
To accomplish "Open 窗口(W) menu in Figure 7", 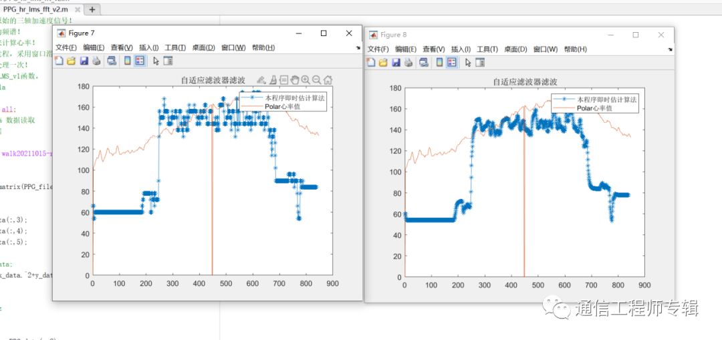I will [233, 47].
